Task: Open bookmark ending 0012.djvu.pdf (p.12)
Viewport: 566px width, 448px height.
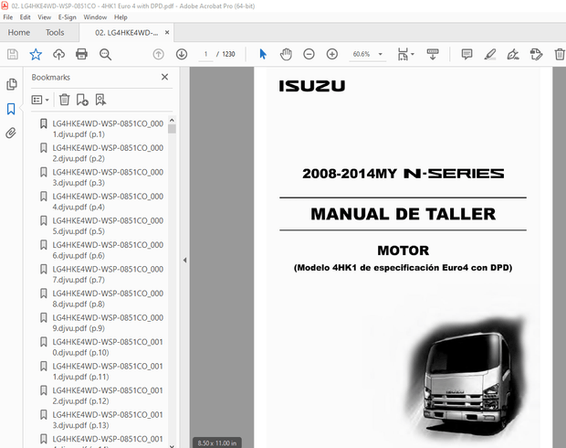Action: point(108,395)
